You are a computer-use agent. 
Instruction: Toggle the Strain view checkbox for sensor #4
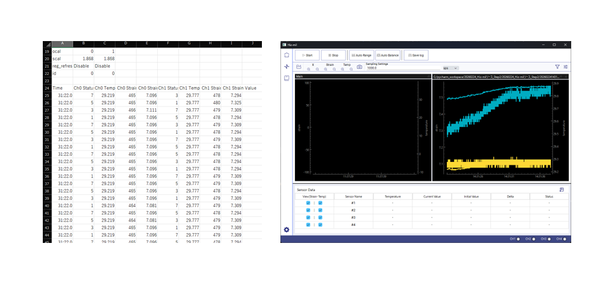[308, 224]
